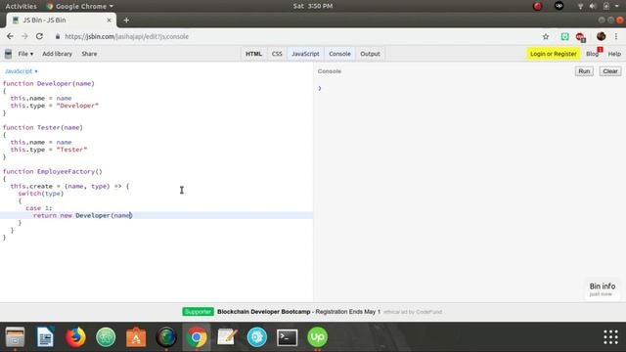Launch Firefox from the dock

(x=75, y=336)
